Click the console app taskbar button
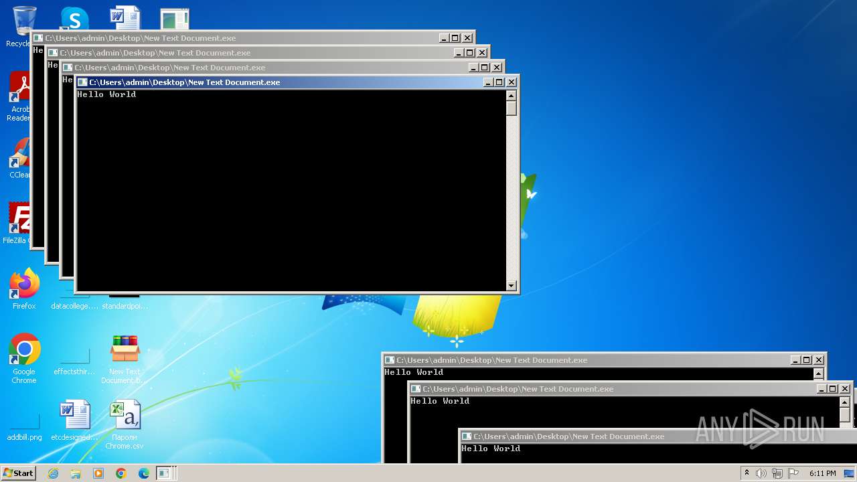Viewport: 857px width, 482px height. 165,473
